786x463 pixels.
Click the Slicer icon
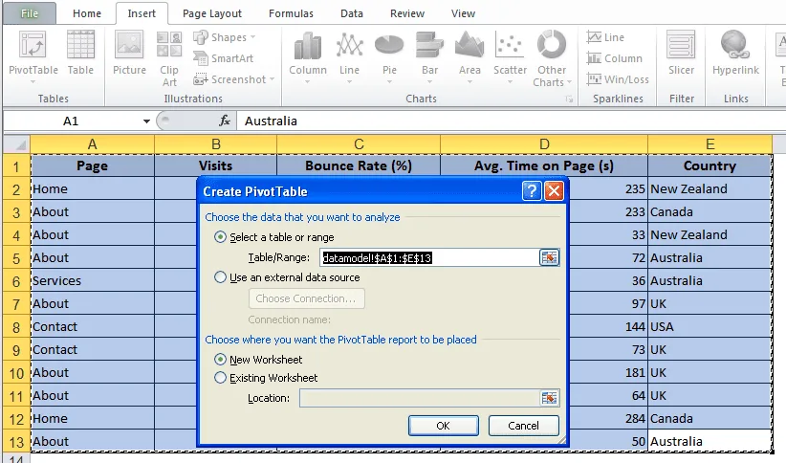click(x=681, y=45)
